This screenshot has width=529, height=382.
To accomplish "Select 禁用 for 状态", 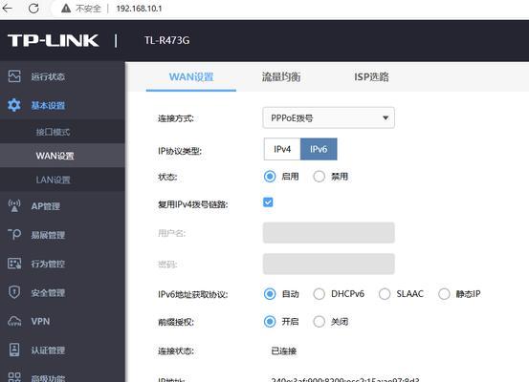I will [x=320, y=176].
